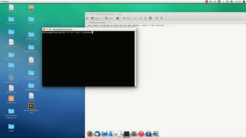Click the Paste clipboard icon in gedit
This screenshot has height=138, width=246.
coord(150,18)
